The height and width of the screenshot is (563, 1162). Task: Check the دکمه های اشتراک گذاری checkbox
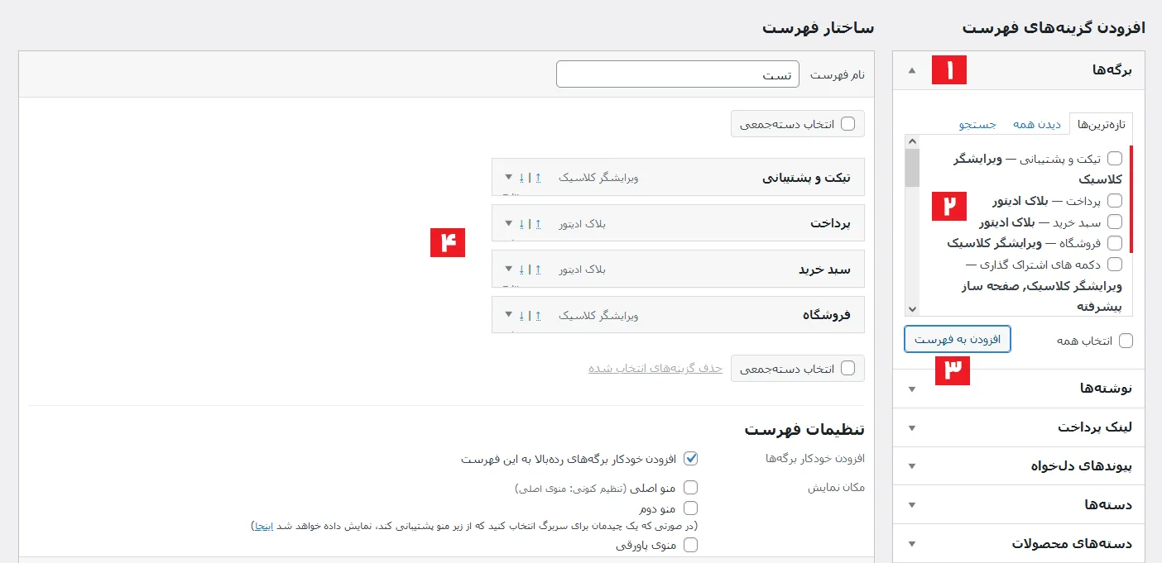click(1115, 265)
